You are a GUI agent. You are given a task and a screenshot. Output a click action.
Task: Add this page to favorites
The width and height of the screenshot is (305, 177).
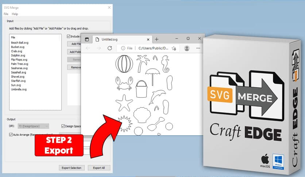tap(174, 48)
